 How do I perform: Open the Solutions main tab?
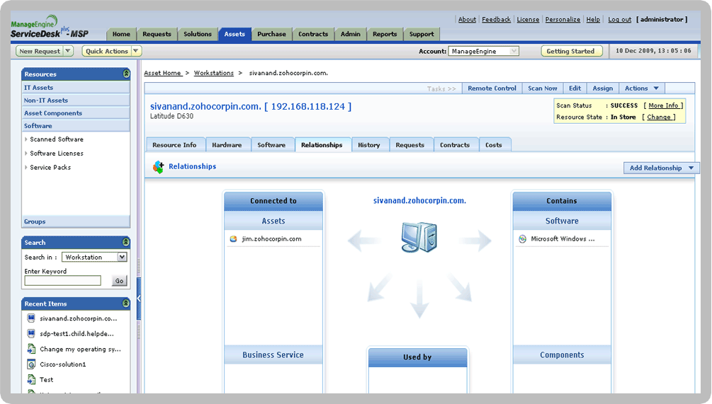coord(198,34)
